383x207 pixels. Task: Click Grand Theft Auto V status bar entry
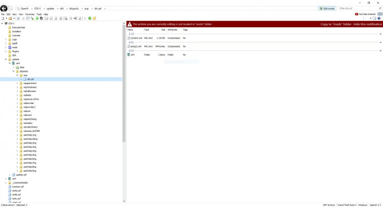347,205
